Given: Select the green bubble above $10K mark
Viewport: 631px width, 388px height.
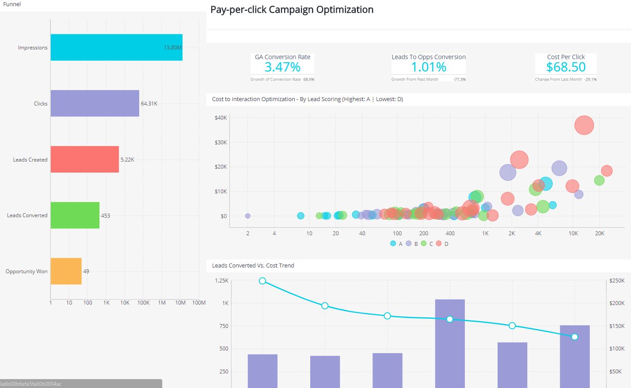Looking at the screenshot, I should pyautogui.click(x=599, y=180).
